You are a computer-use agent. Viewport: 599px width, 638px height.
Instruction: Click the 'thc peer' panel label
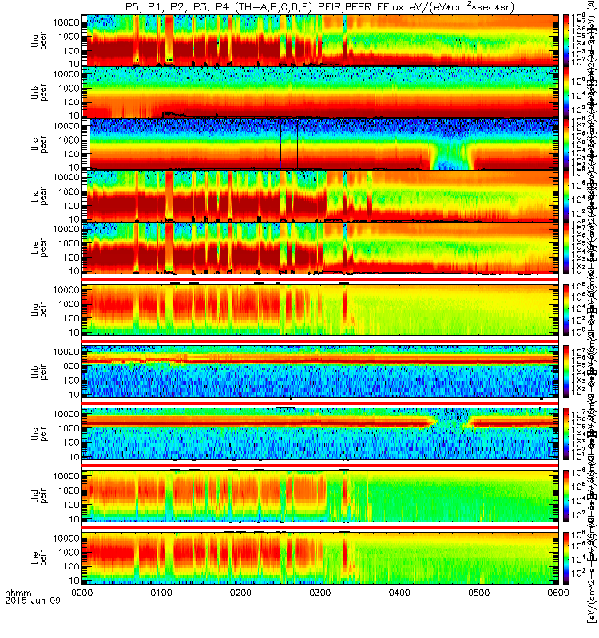(x=39, y=144)
